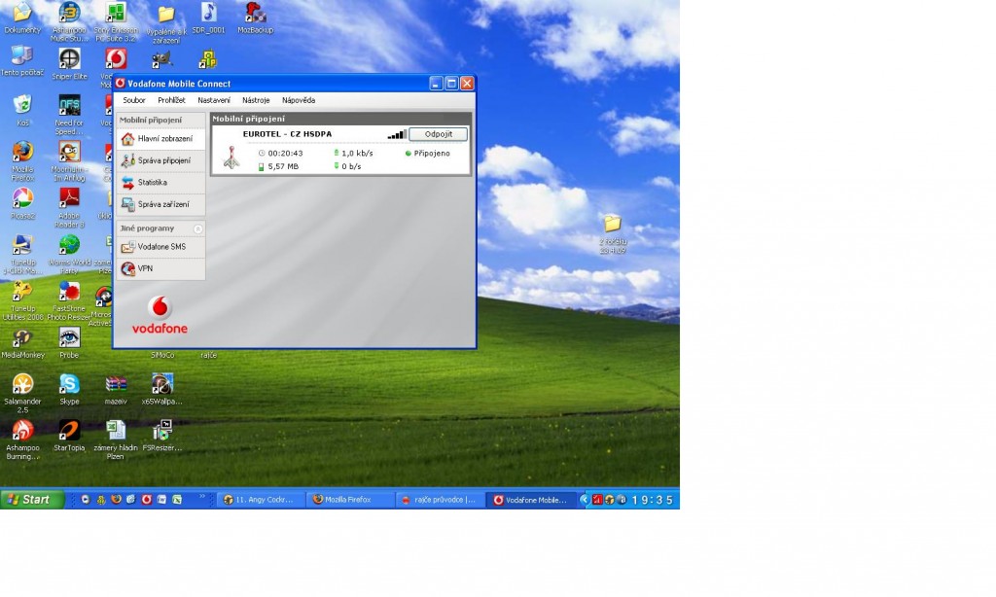Switch to Mozilla Firefox taskbar button
The height and width of the screenshot is (597, 996).
(x=349, y=500)
